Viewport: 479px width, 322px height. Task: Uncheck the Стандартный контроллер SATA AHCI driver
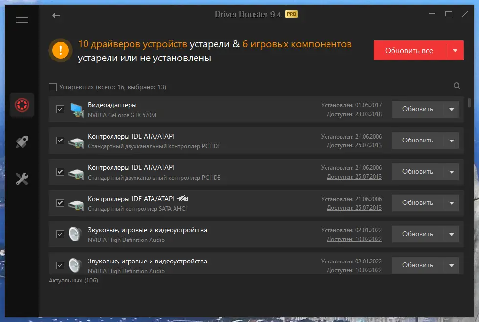[x=60, y=203]
